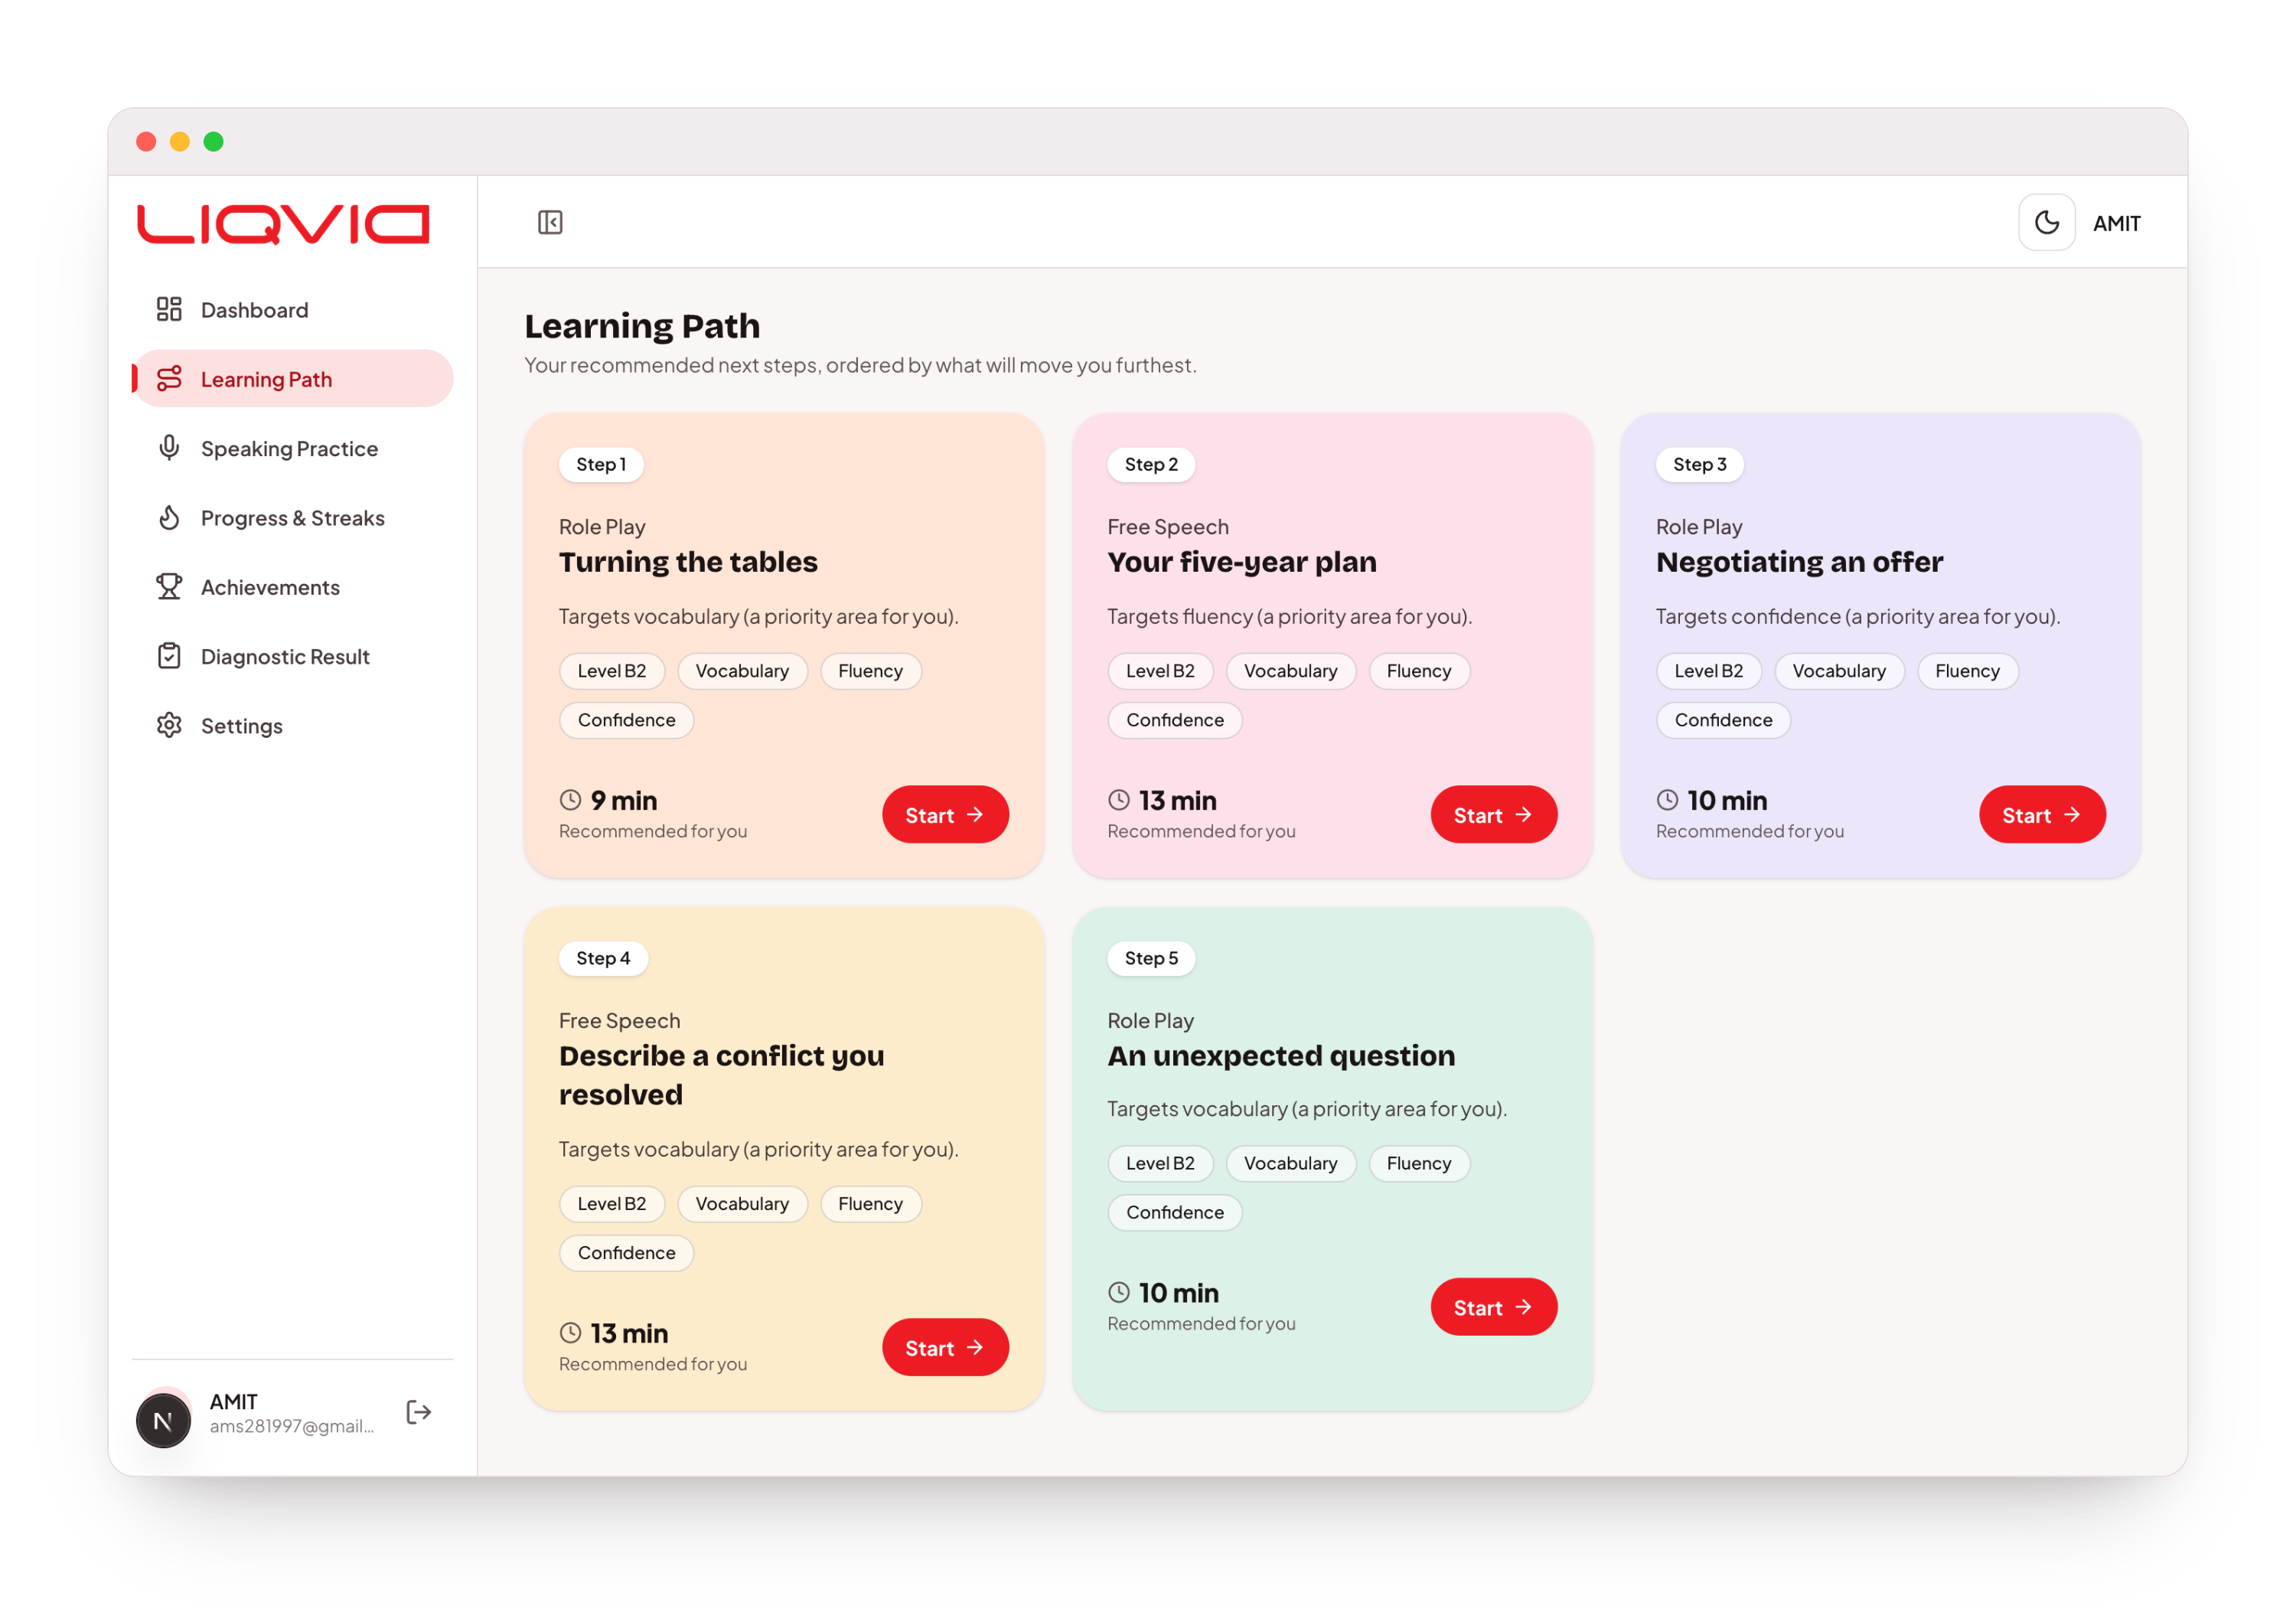Click the Learning Path route icon
The image size is (2296, 1615).
pos(169,378)
